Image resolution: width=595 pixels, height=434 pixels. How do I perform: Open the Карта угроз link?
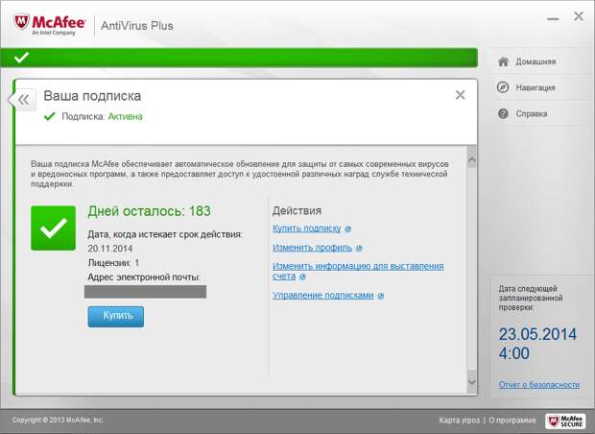pos(459,420)
